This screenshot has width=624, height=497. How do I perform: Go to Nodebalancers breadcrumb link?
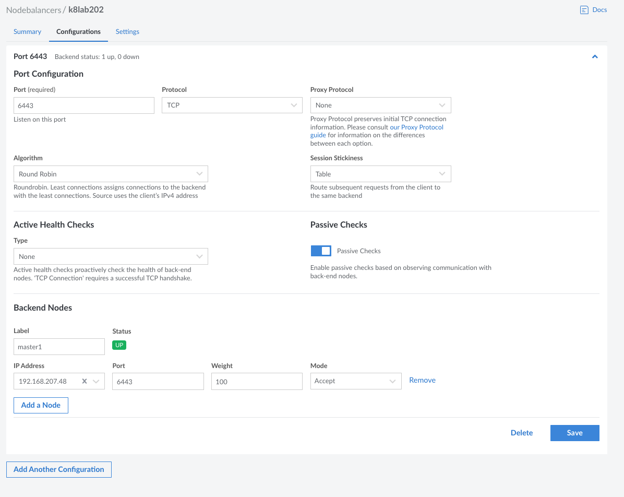pos(33,10)
